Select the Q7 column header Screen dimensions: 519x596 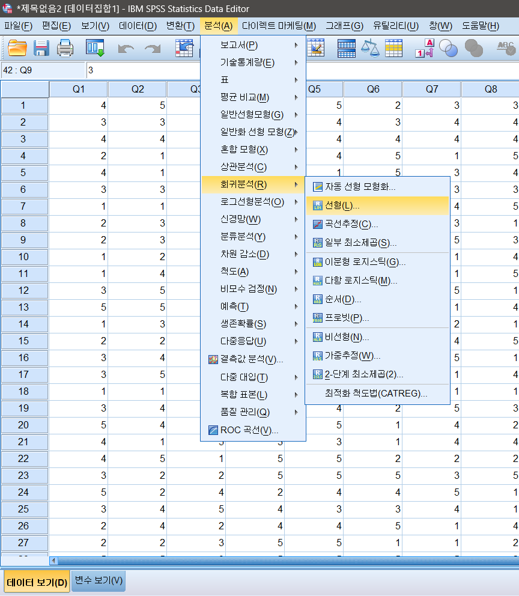coord(432,90)
